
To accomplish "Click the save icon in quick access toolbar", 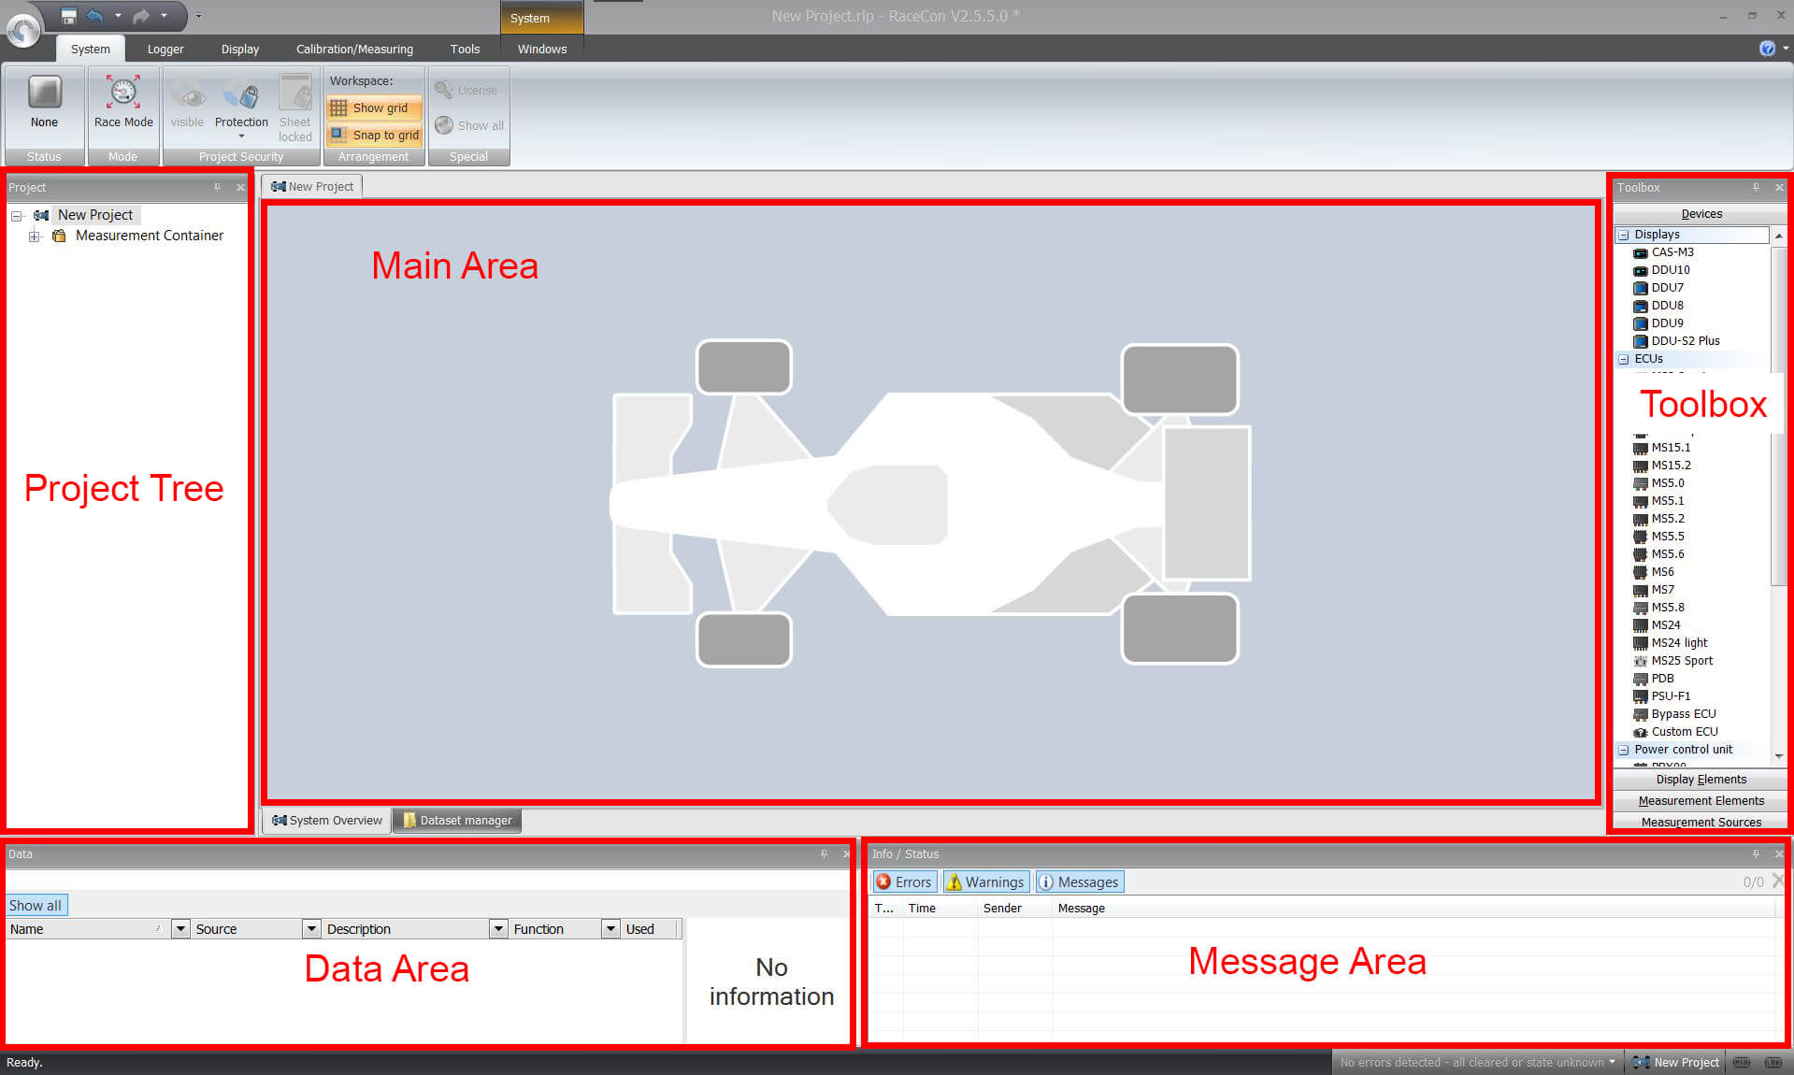I will pyautogui.click(x=68, y=16).
